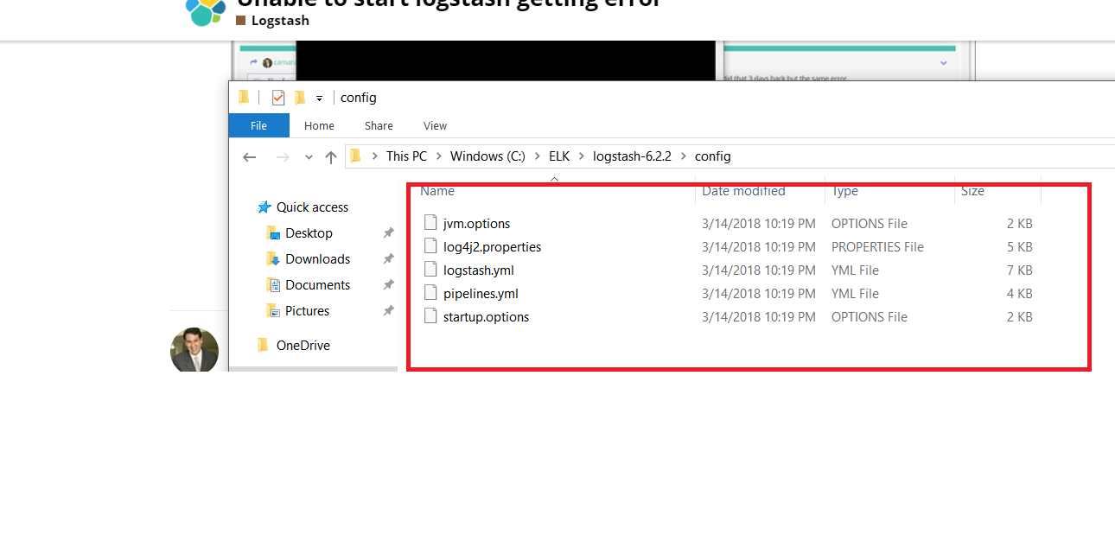Click startup.options file icon
Screen dimensions: 1115x560
(430, 316)
